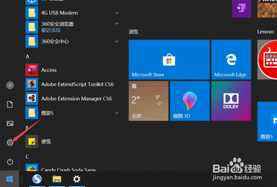
Task: Open the 360安全中心 folder icon
Action: (x=32, y=41)
